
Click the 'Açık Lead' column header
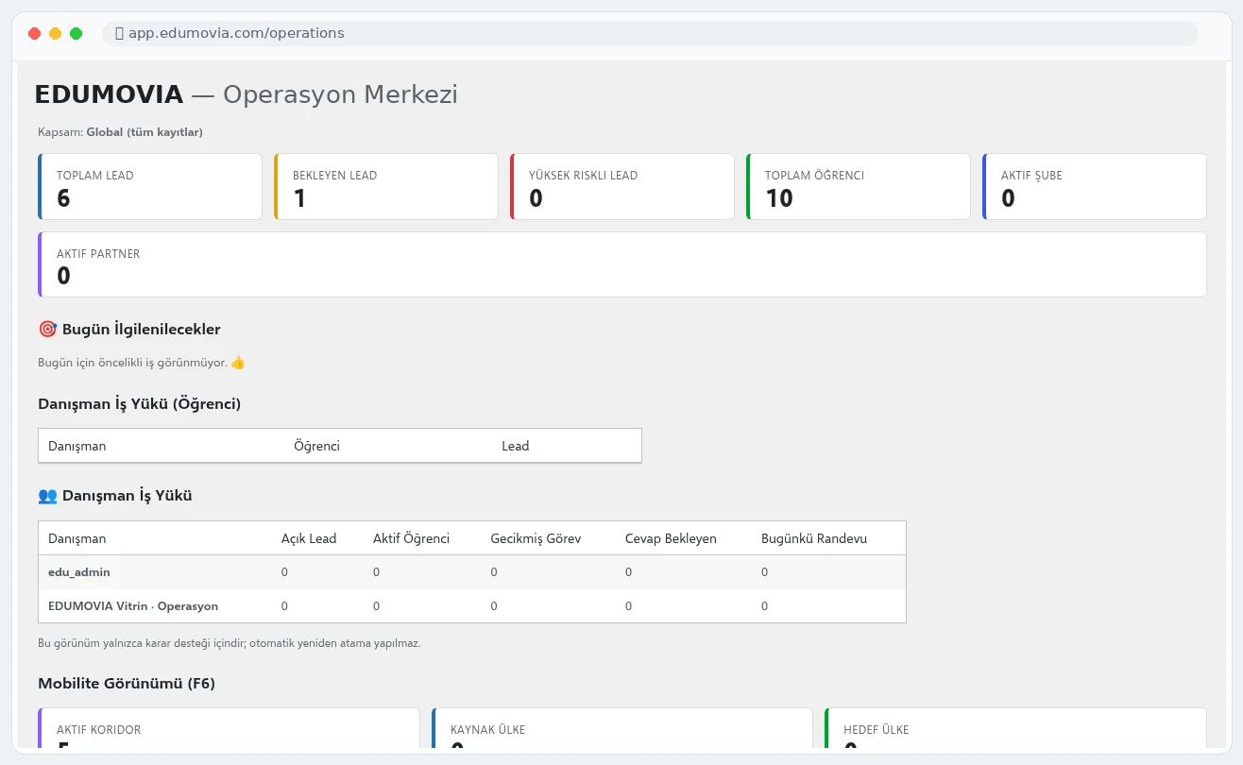pyautogui.click(x=309, y=538)
